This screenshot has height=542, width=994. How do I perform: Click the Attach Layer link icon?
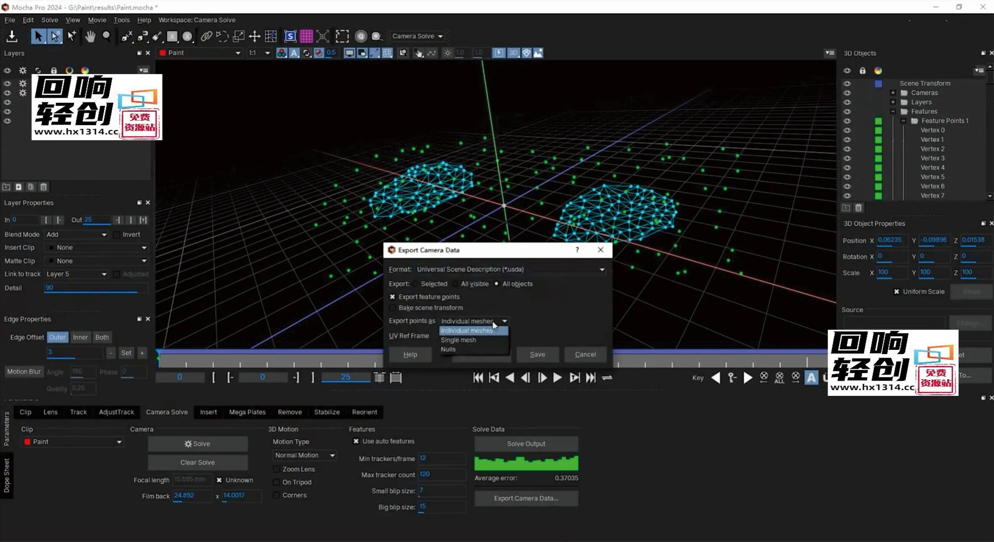206,36
